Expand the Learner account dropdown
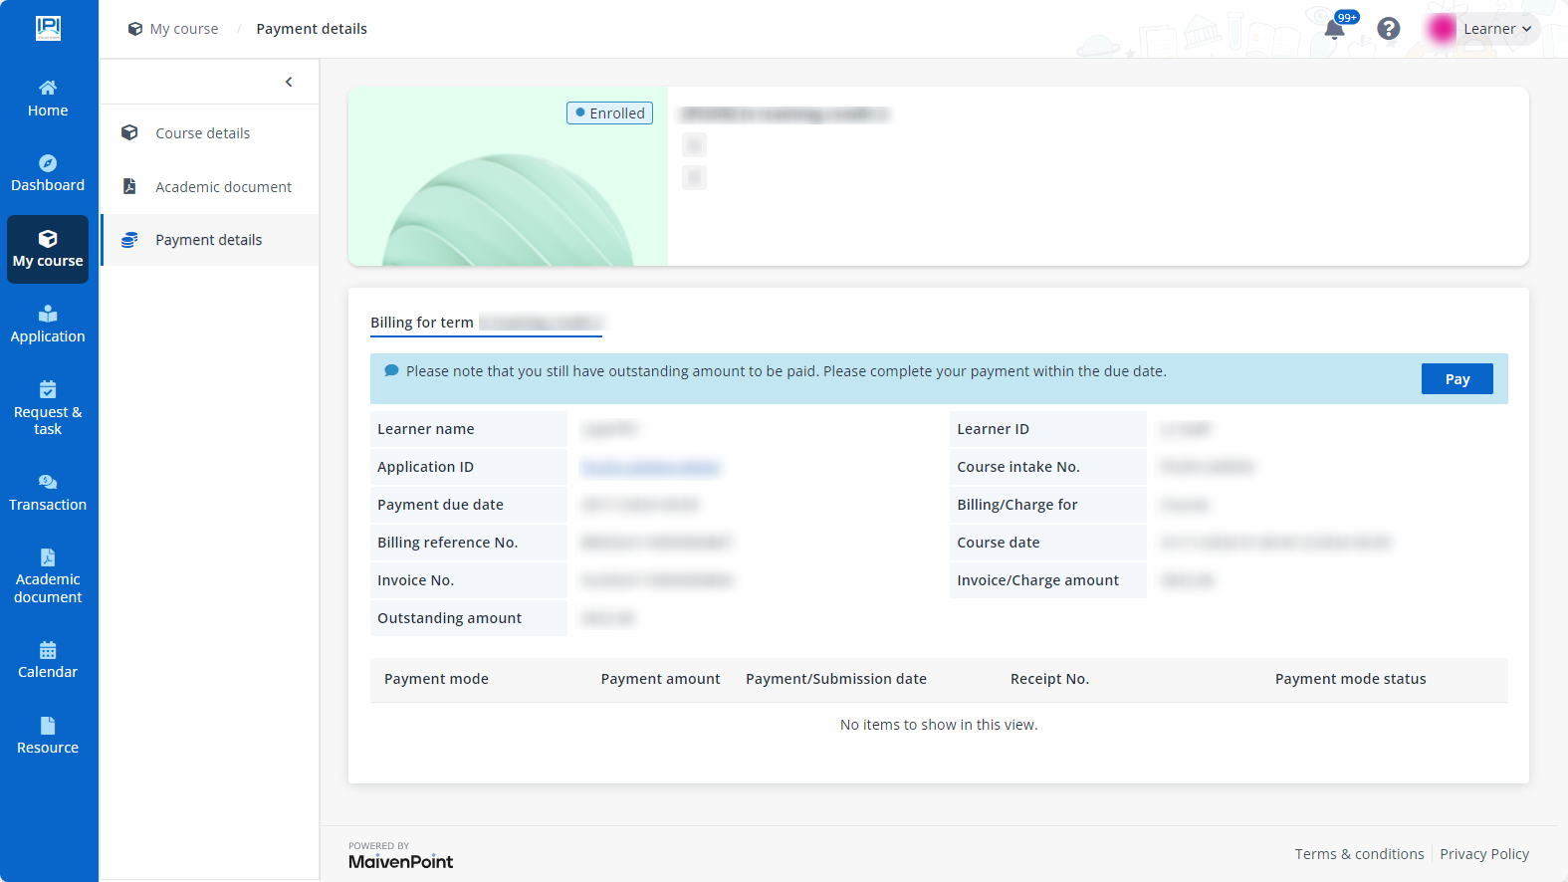Screen dimensions: 1568x882 1497,29
